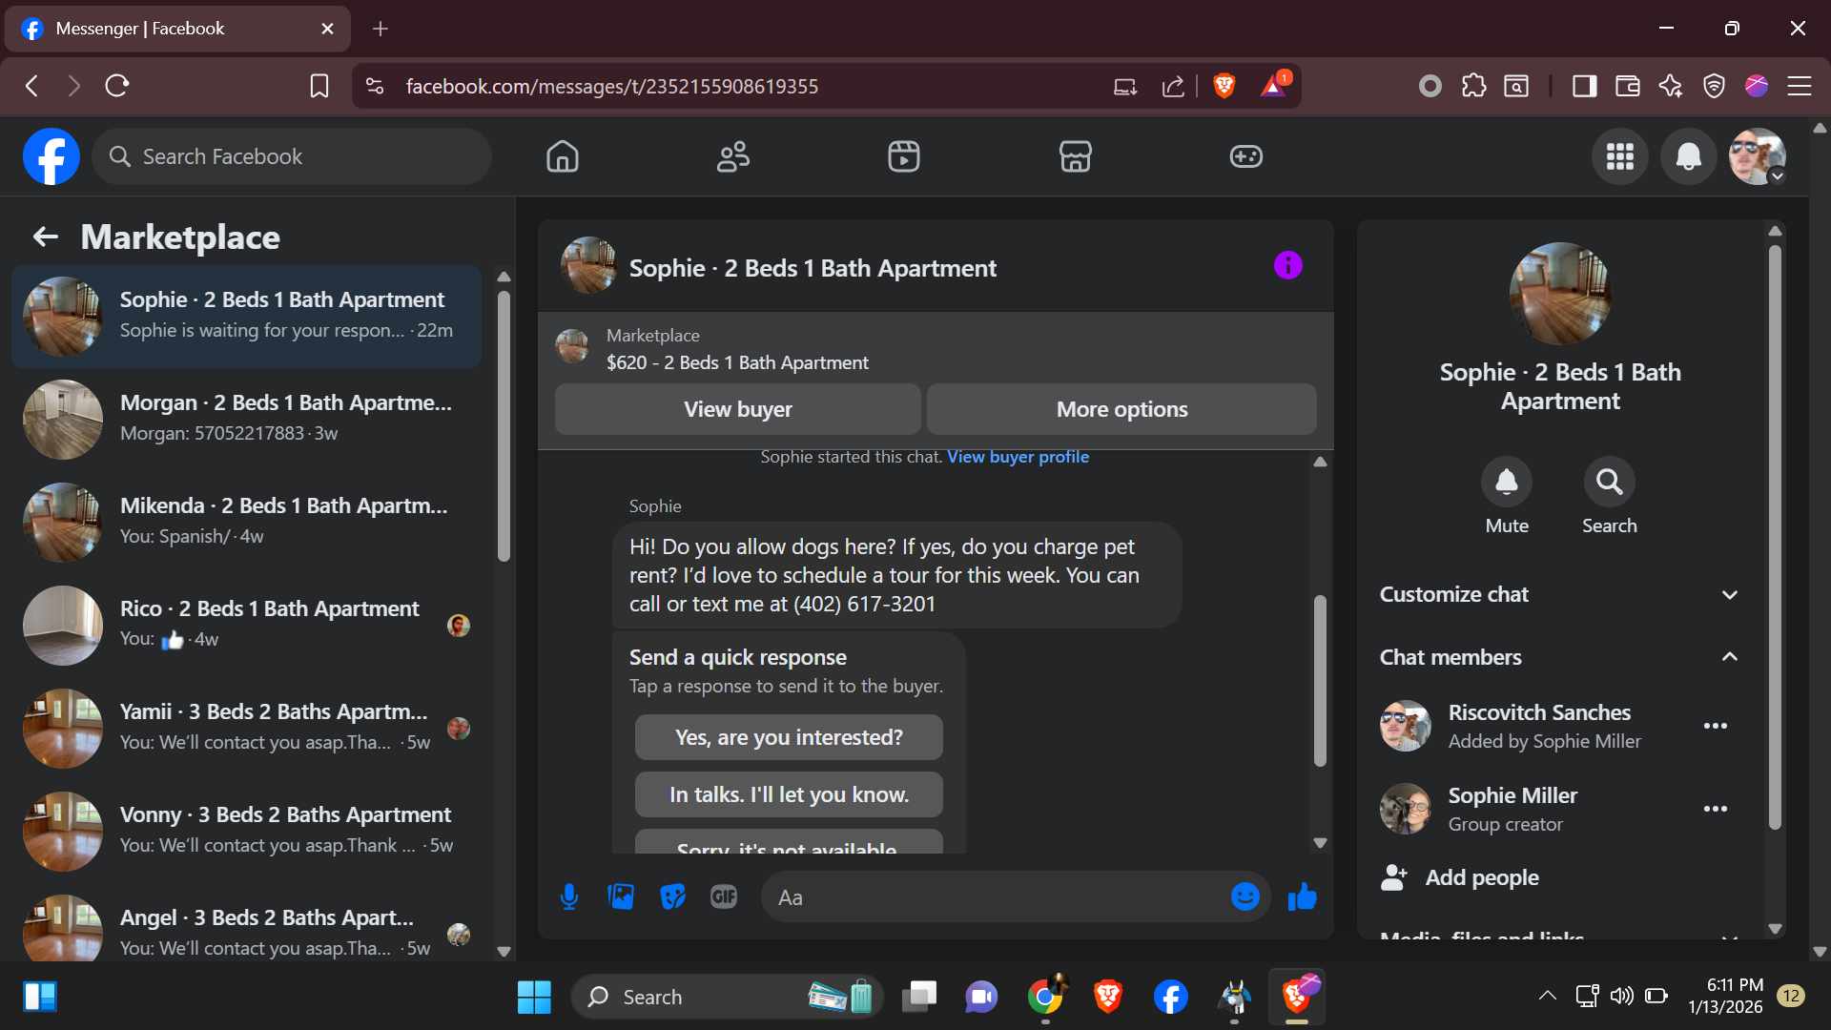Mute this conversation with the bell button
This screenshot has height=1030, width=1831.
1506,483
